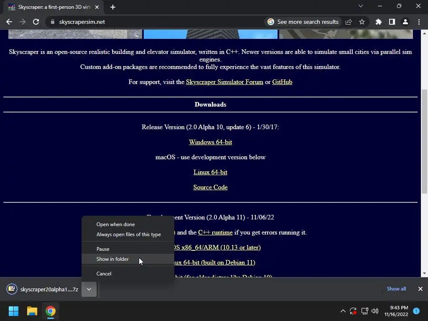Open macOS x86_64/ARM development download
Image resolution: width=428 pixels, height=321 pixels.
click(217, 247)
